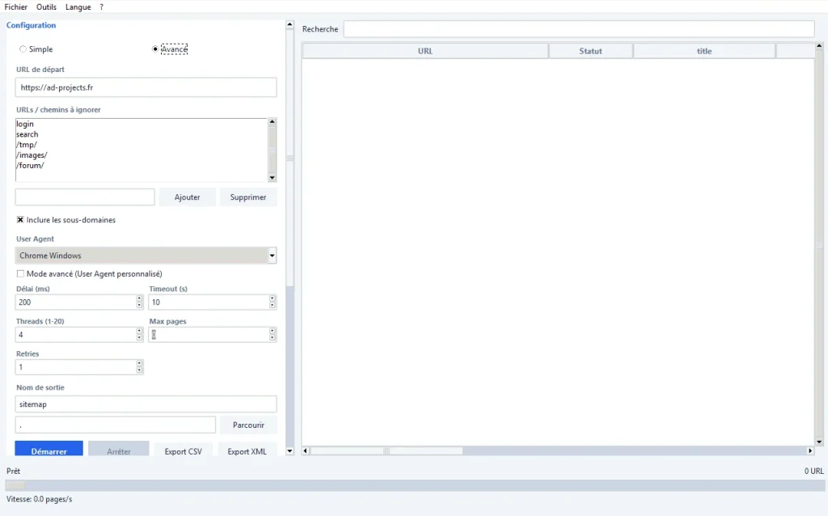Sort results by Statut column header
Viewport: 828px width, 516px height.
590,51
